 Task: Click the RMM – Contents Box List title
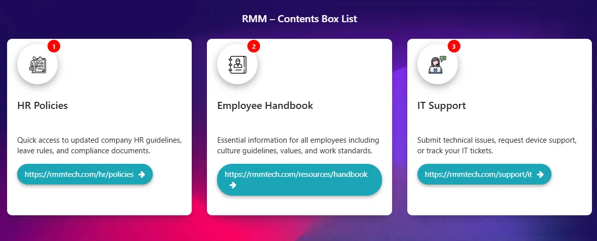click(300, 19)
